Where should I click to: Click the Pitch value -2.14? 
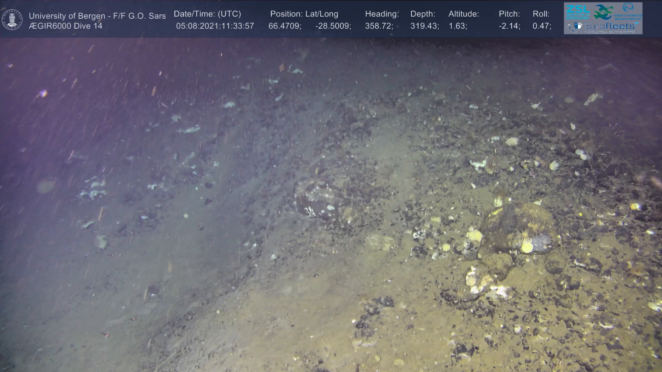(x=509, y=26)
